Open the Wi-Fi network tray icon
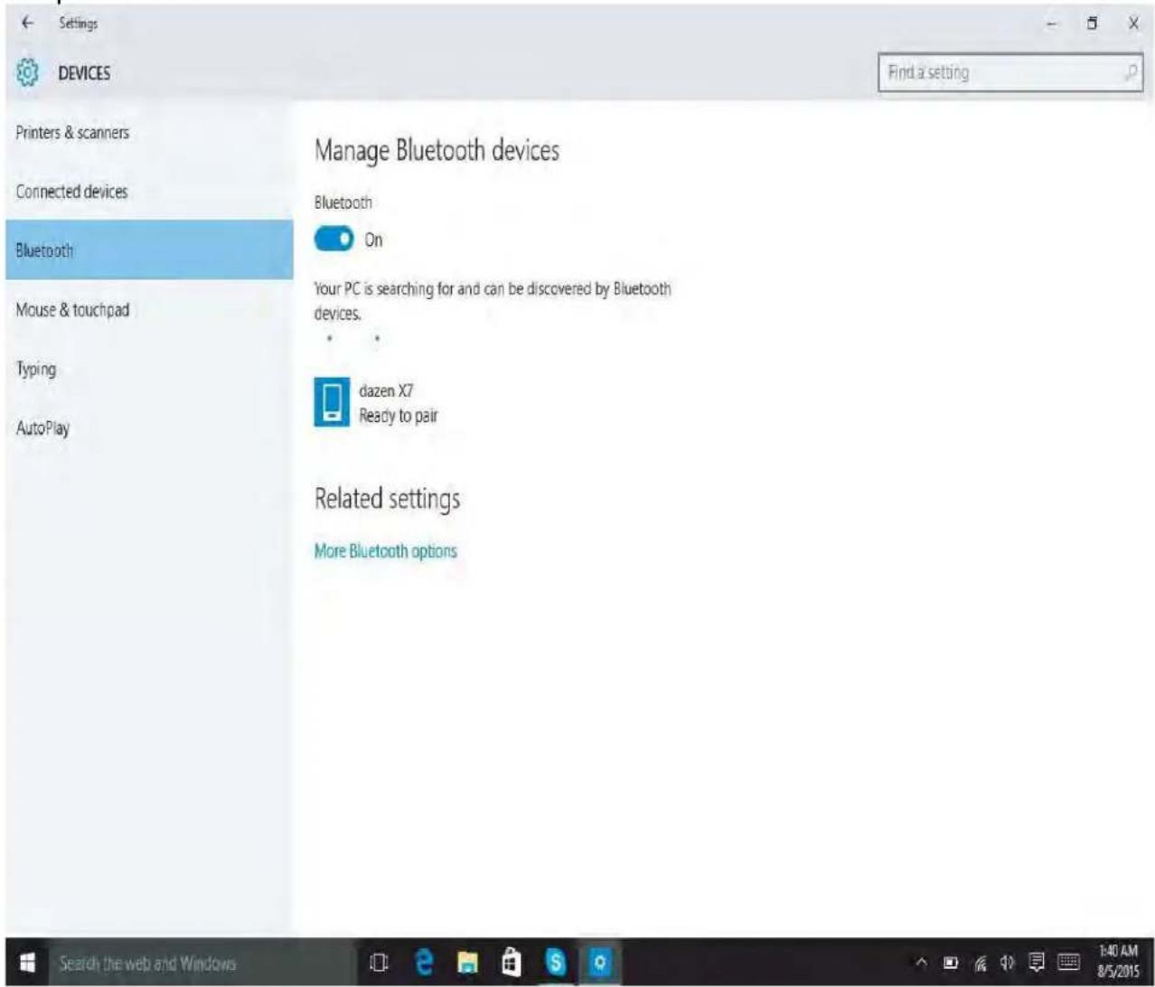 click(981, 964)
